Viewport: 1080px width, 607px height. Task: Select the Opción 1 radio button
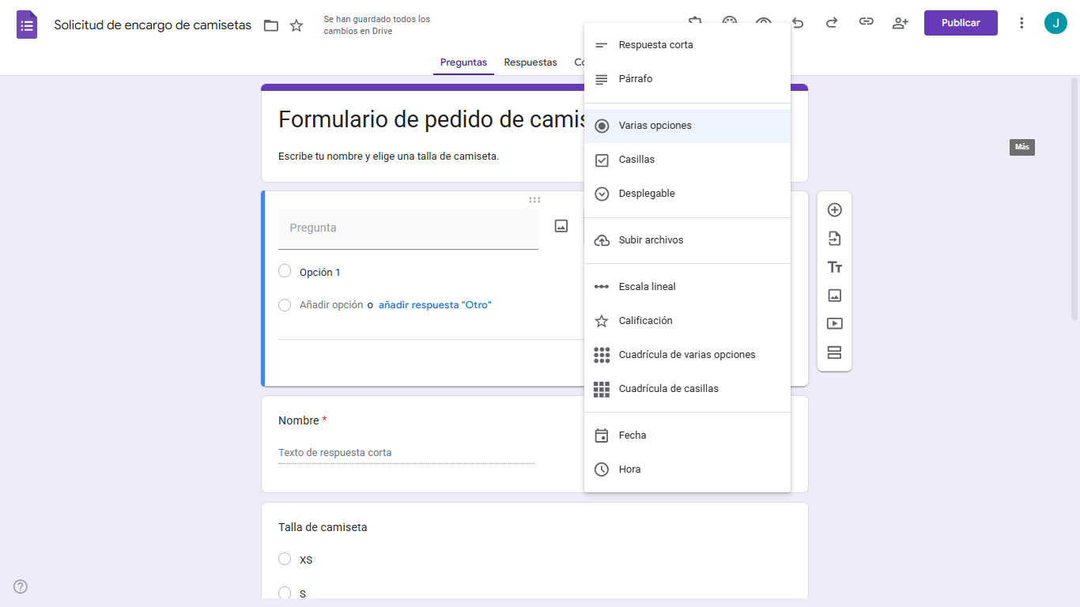pos(285,270)
